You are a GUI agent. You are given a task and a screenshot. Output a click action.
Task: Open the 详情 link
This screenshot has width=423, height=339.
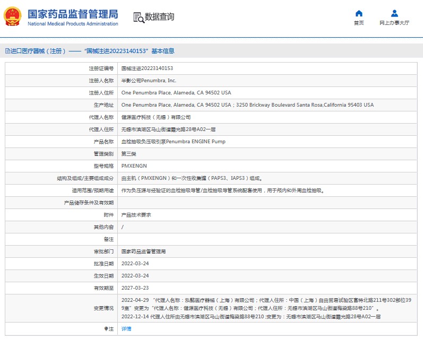[126, 329]
